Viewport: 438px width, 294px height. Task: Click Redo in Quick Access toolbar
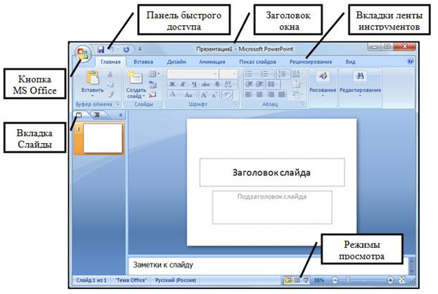127,50
